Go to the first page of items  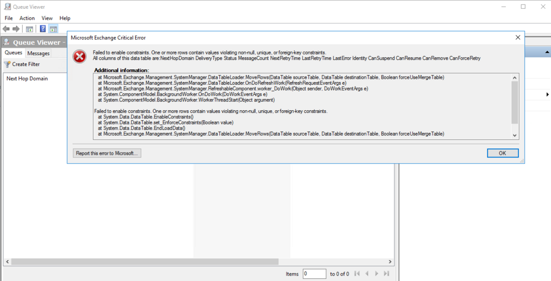click(358, 273)
